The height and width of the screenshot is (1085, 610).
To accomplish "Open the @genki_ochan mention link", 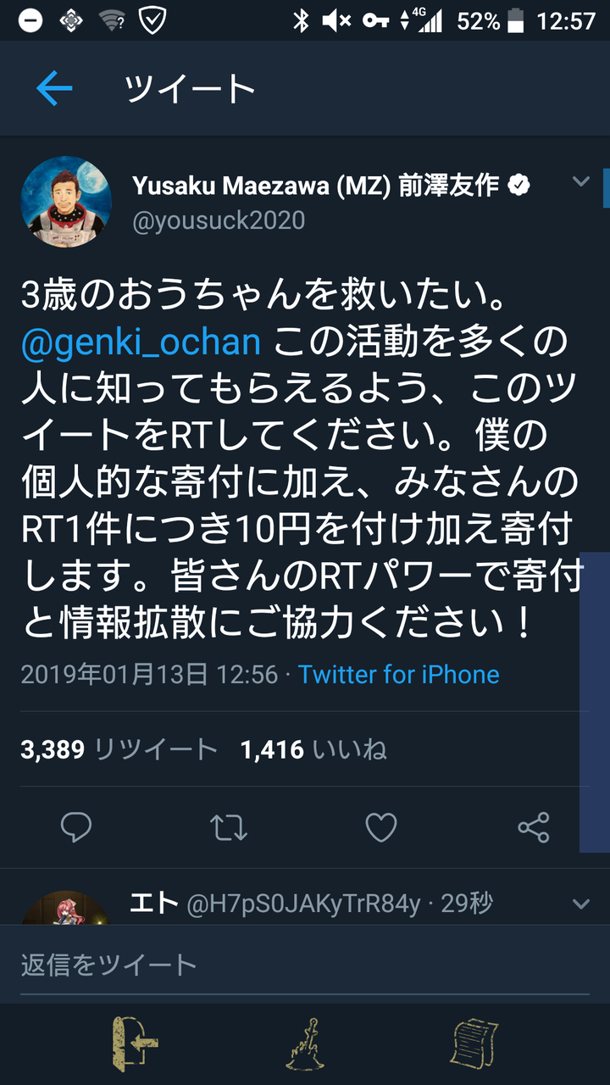I will (x=141, y=343).
